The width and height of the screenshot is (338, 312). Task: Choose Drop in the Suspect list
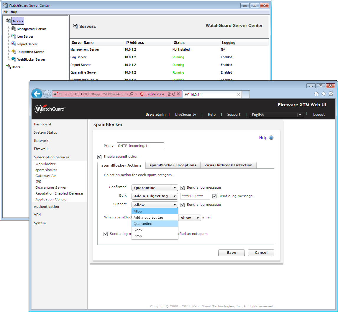pos(155,236)
